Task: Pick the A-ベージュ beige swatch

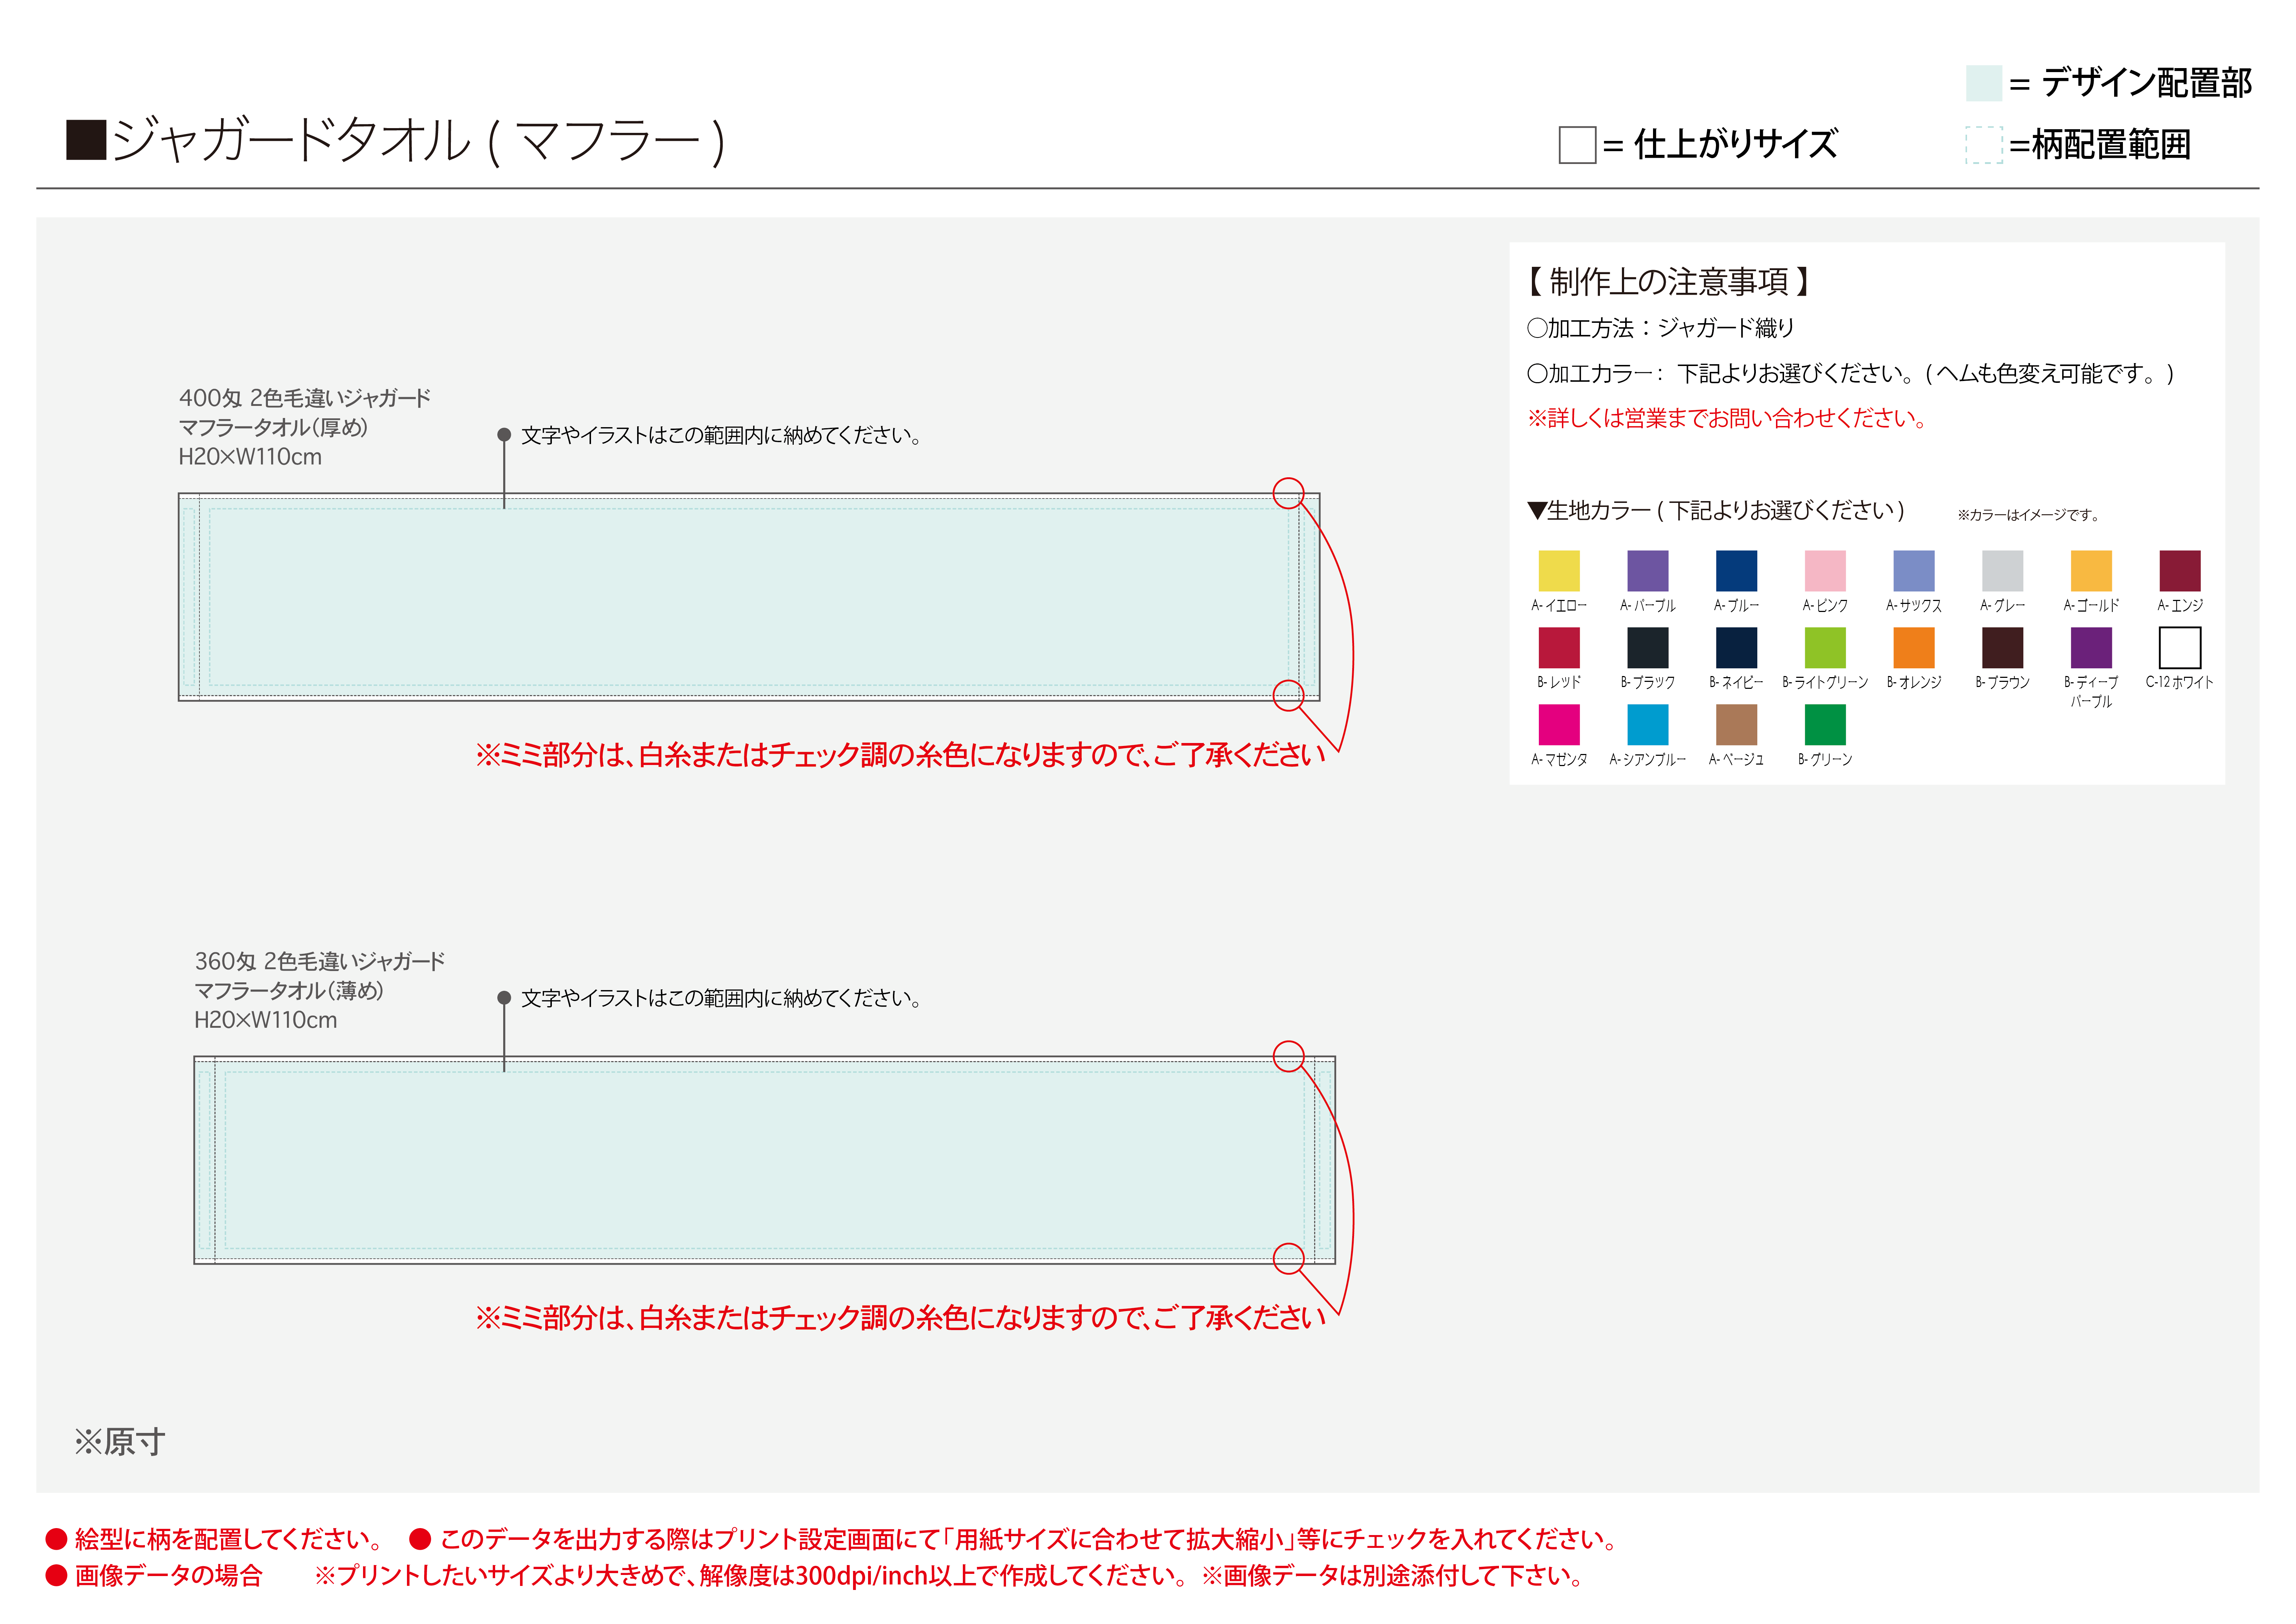Action: 1736,725
